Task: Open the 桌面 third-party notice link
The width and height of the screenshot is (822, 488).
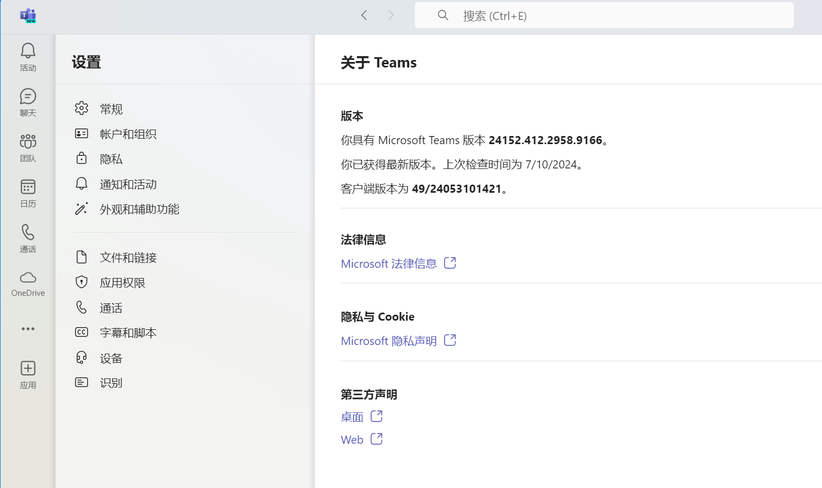Action: (x=352, y=417)
